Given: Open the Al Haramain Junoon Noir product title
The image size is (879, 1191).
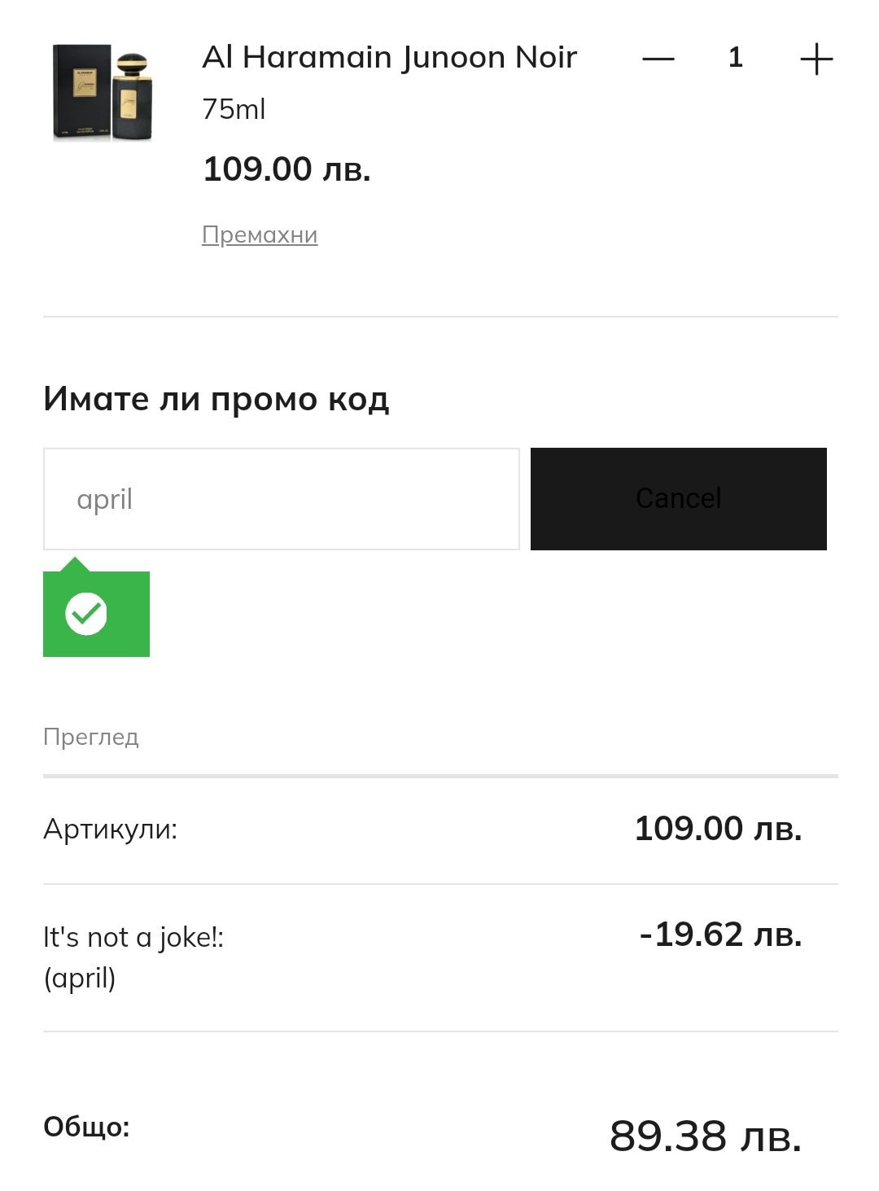Looking at the screenshot, I should point(389,58).
